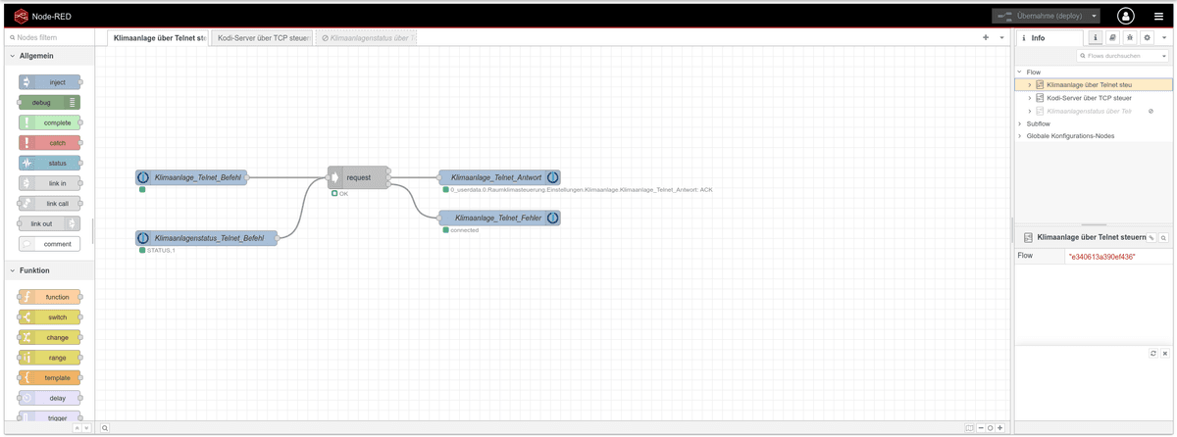1177x437 pixels.
Task: Filter palette via Nodes filtern field
Action: [49, 38]
